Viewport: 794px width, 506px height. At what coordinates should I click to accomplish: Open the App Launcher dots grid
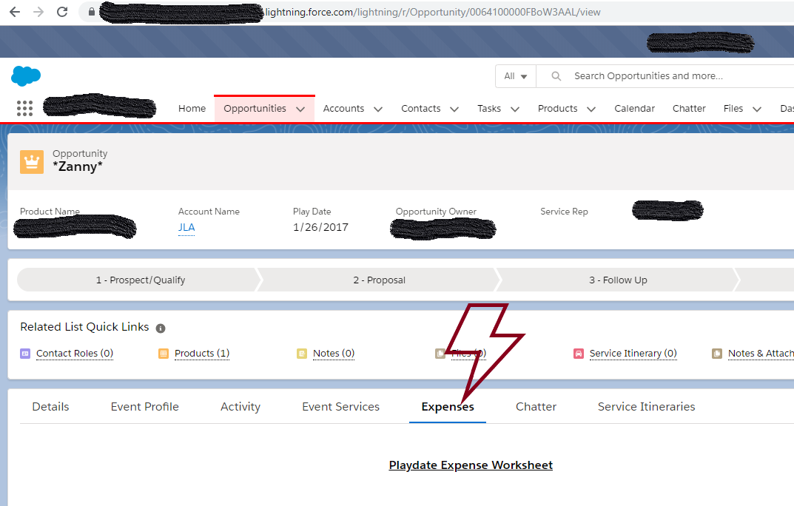click(x=24, y=108)
